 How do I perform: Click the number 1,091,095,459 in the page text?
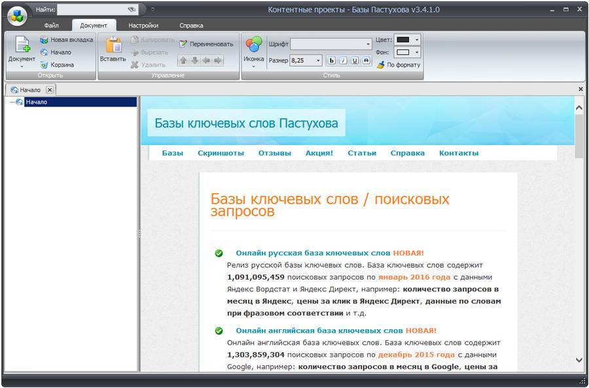[x=256, y=278]
